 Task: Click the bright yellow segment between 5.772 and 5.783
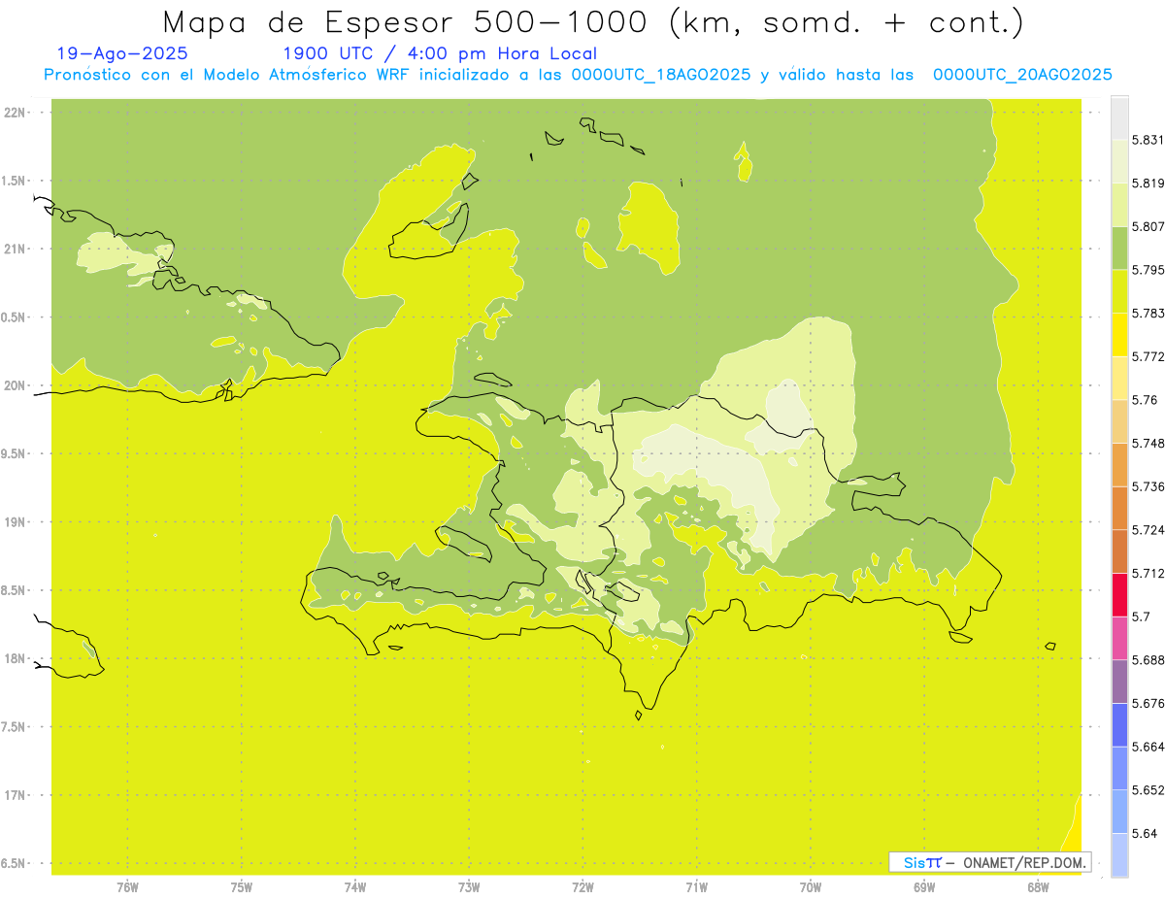click(1119, 335)
